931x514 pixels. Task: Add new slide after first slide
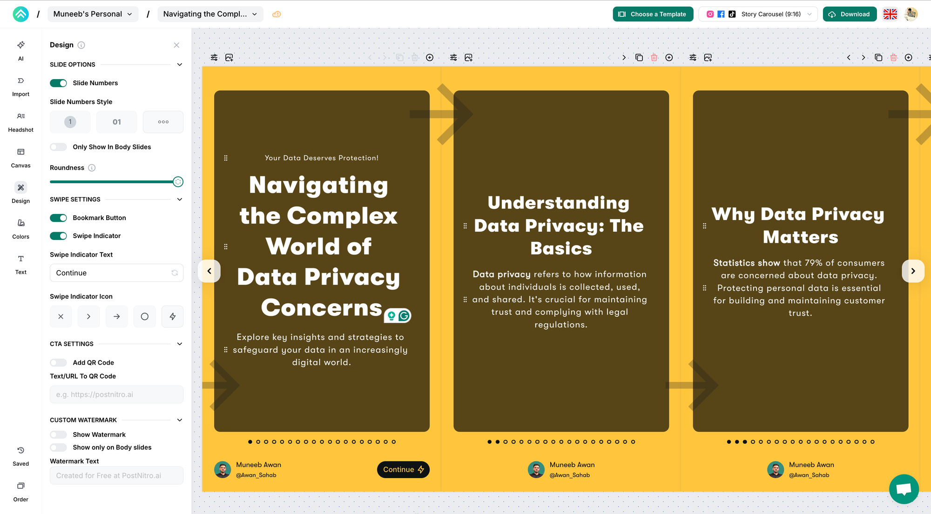(x=430, y=58)
